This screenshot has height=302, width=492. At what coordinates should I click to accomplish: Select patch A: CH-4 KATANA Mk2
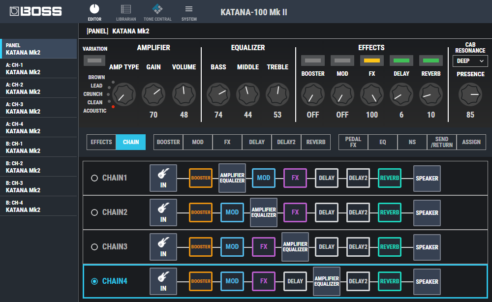[x=38, y=127]
